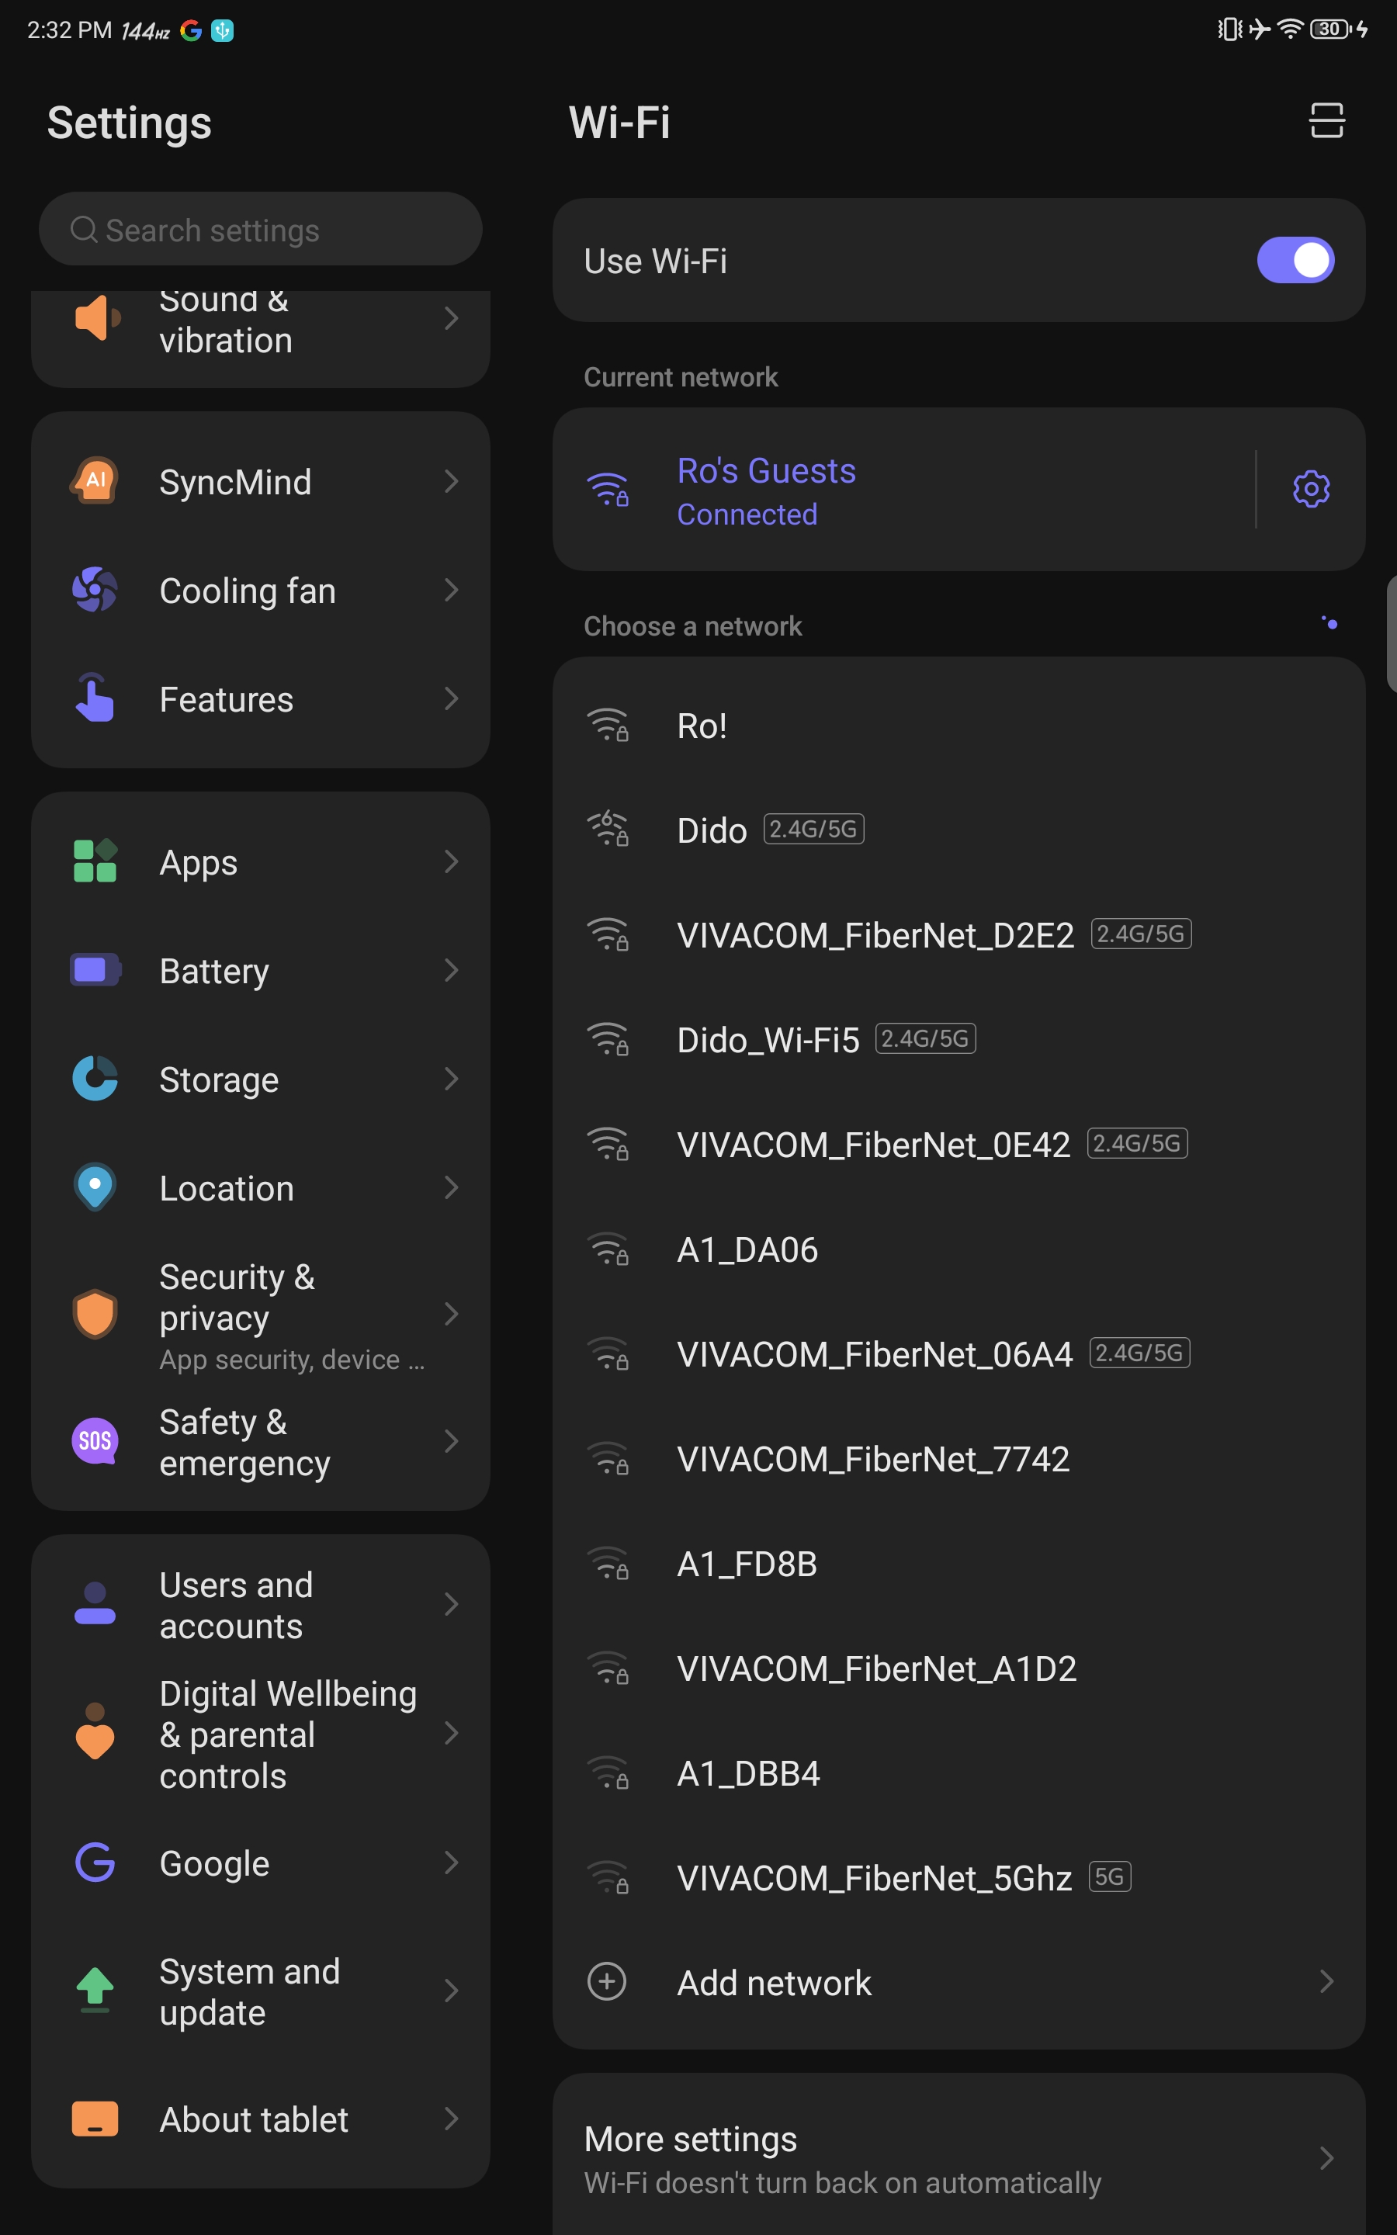Tap the Users and accounts person icon
This screenshot has height=2235, width=1397.
pyautogui.click(x=95, y=1603)
